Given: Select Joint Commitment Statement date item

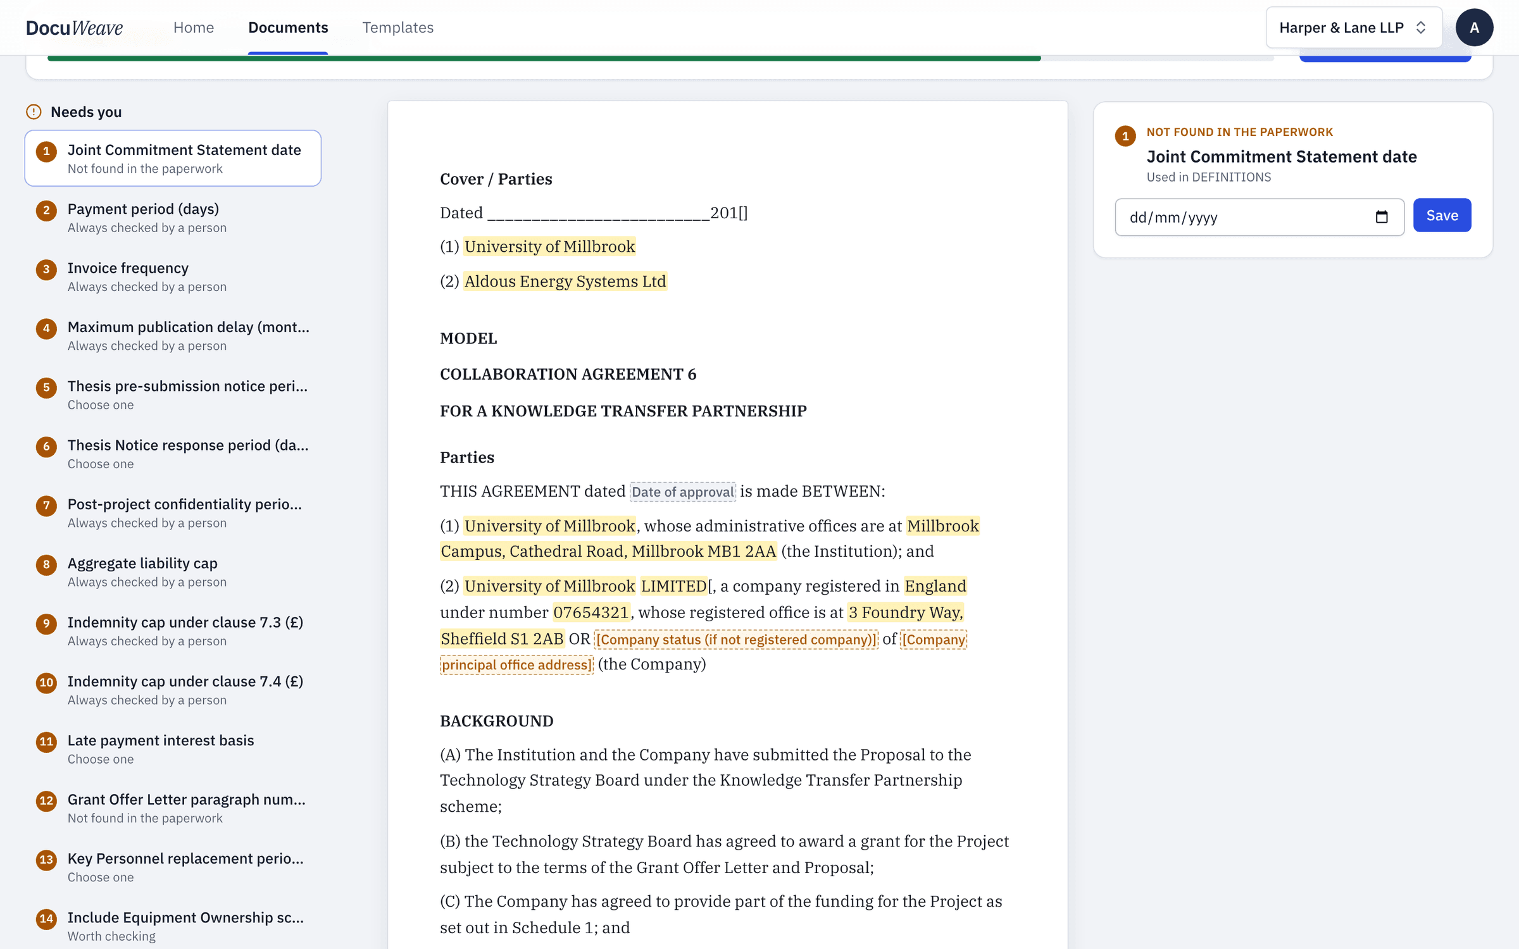Looking at the screenshot, I should [173, 158].
